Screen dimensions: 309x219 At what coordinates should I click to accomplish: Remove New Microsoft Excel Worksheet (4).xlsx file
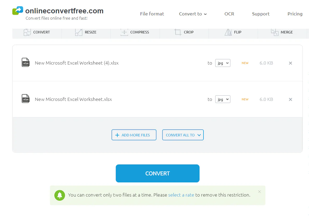click(x=290, y=63)
